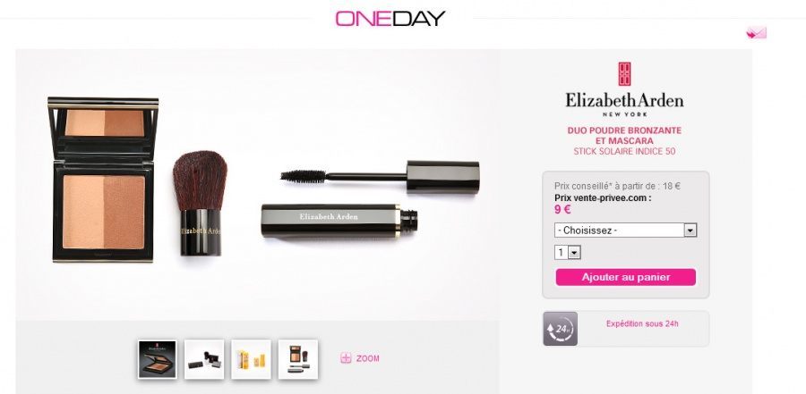The height and width of the screenshot is (394, 806).
Task: Click the Elizabeth Arden red door logo
Action: pos(624,74)
